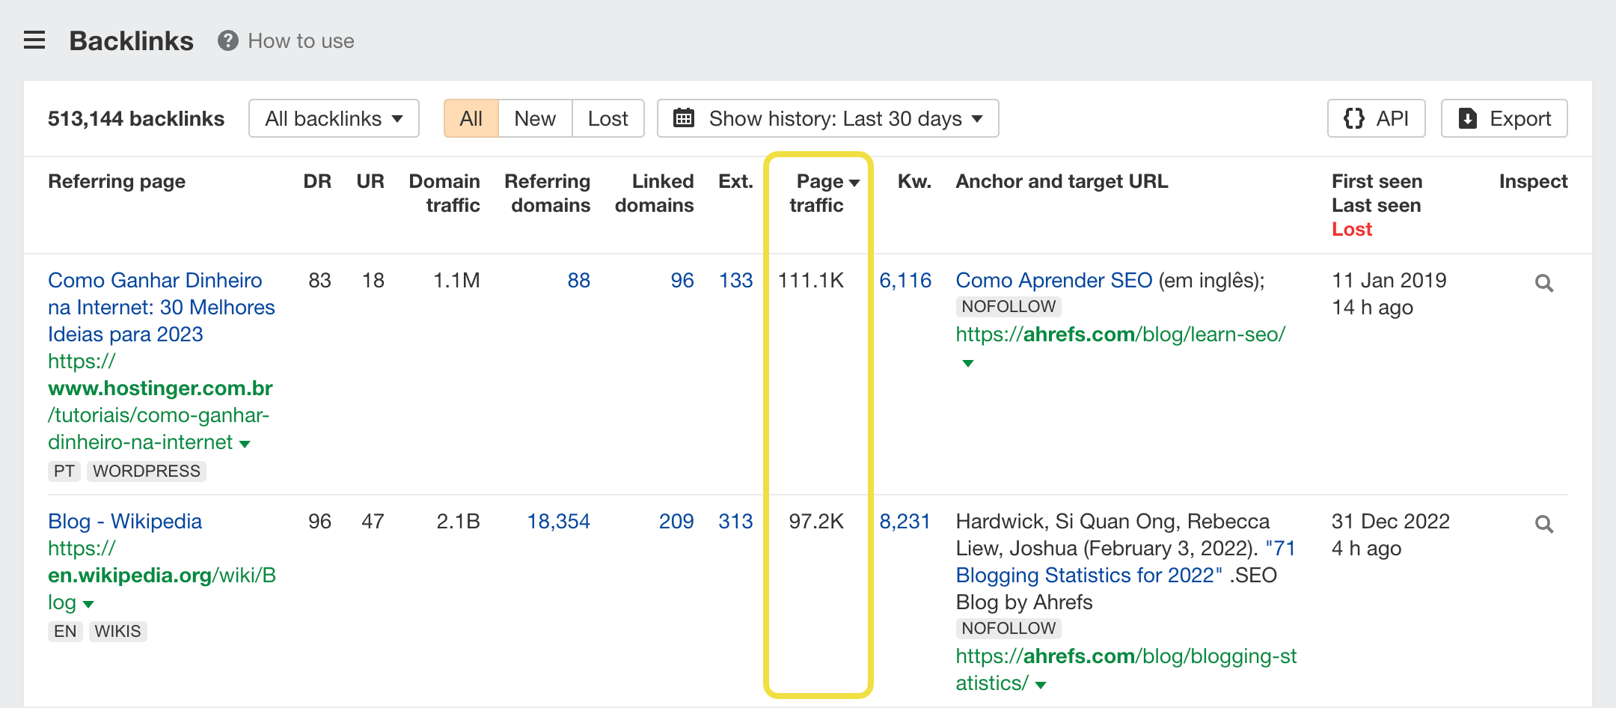1616x708 pixels.
Task: Open linked domains value 96
Action: coord(682,280)
